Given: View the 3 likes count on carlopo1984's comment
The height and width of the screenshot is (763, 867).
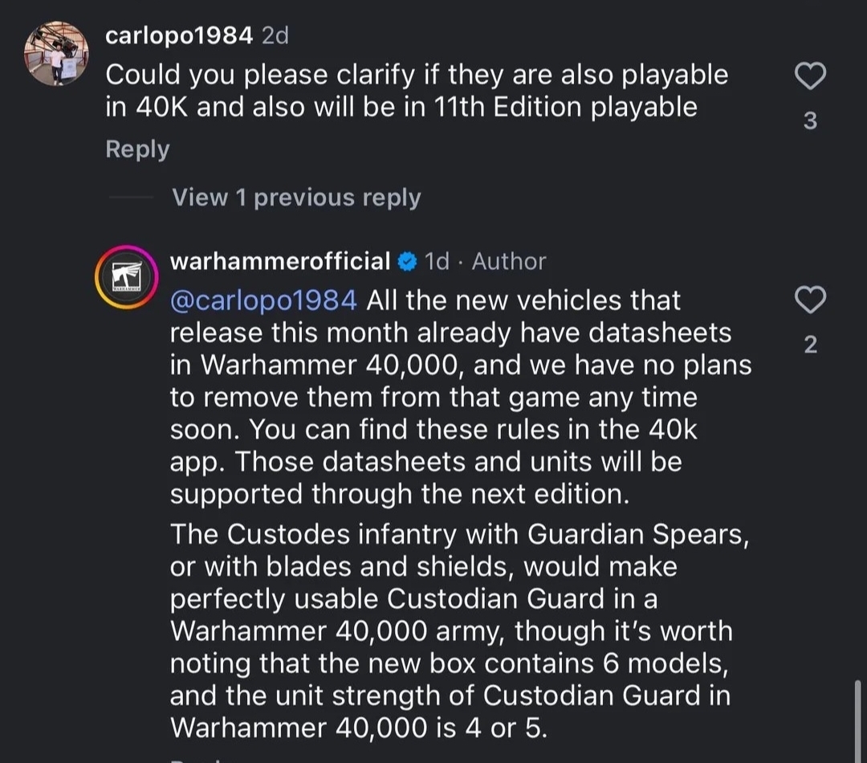Looking at the screenshot, I should (x=810, y=121).
